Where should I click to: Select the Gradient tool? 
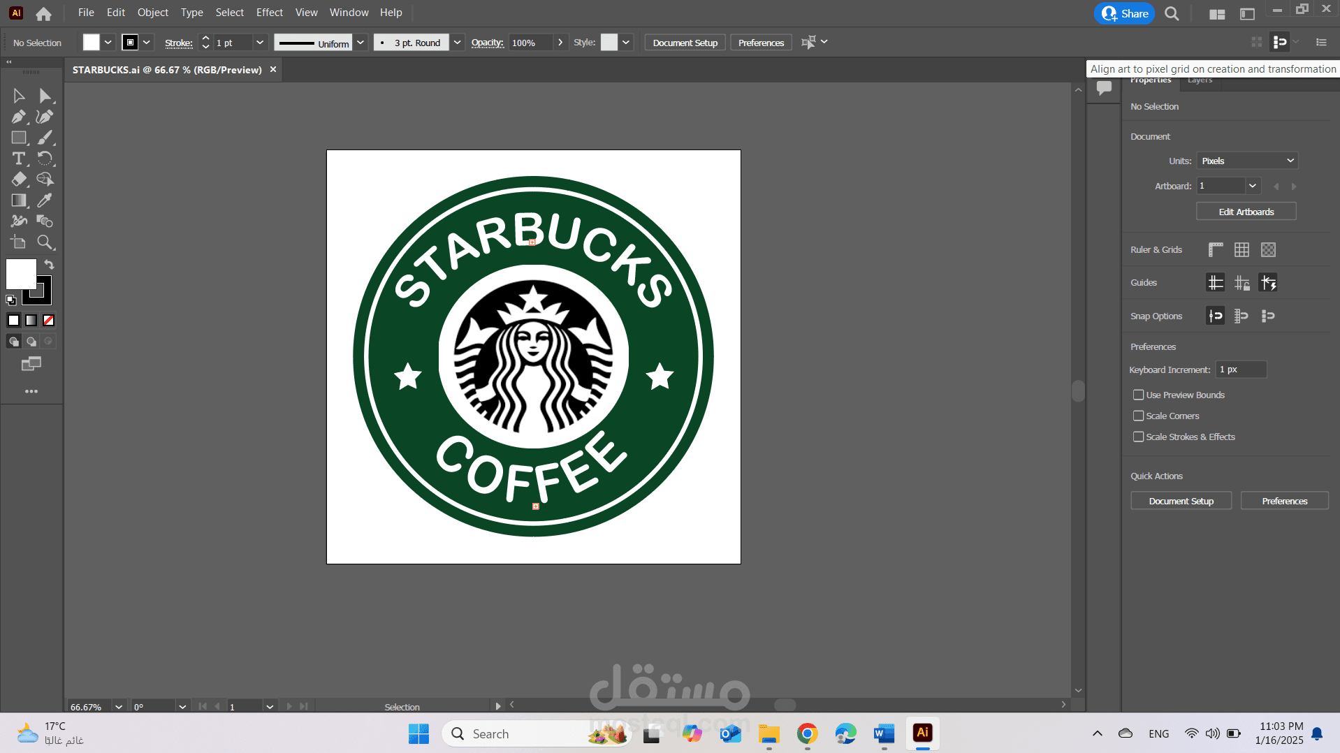pos(19,200)
